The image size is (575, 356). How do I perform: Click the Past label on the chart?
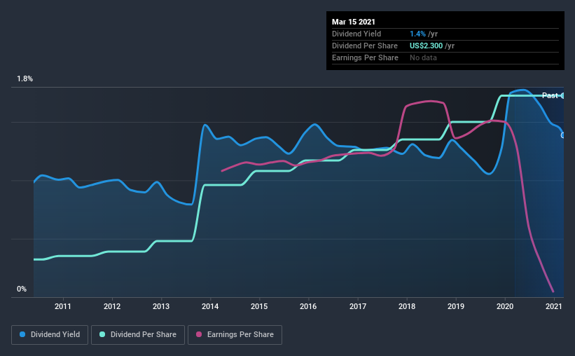pyautogui.click(x=550, y=95)
